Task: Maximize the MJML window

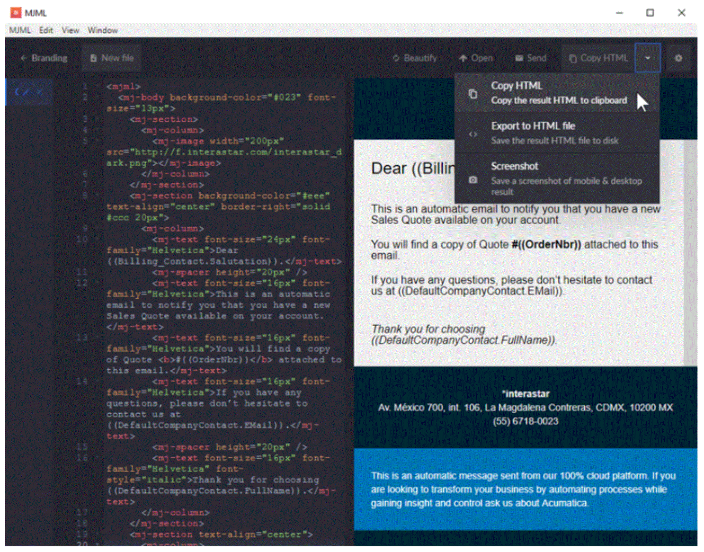Action: coord(650,13)
